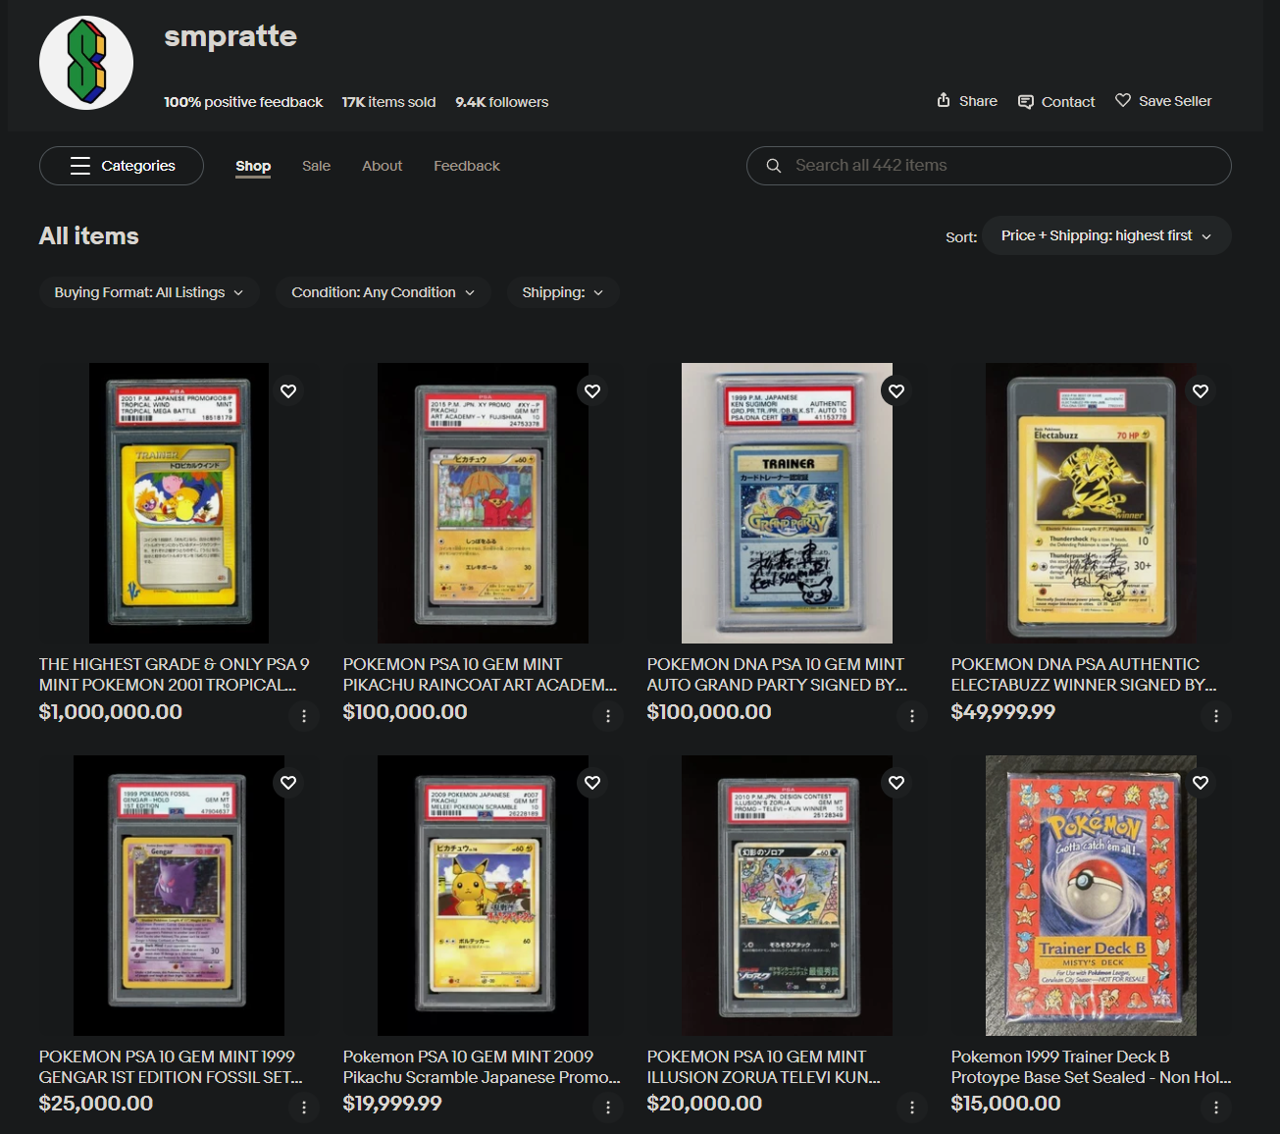Open the Categories hamburger menu
This screenshot has height=1134, width=1280.
tap(122, 166)
